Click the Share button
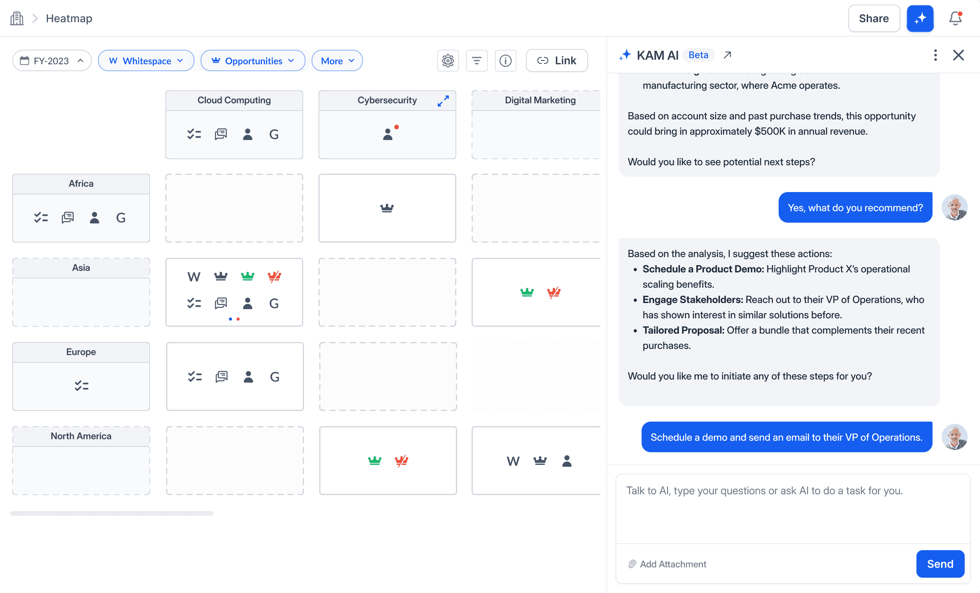Screen dimensions: 980x593 874,18
